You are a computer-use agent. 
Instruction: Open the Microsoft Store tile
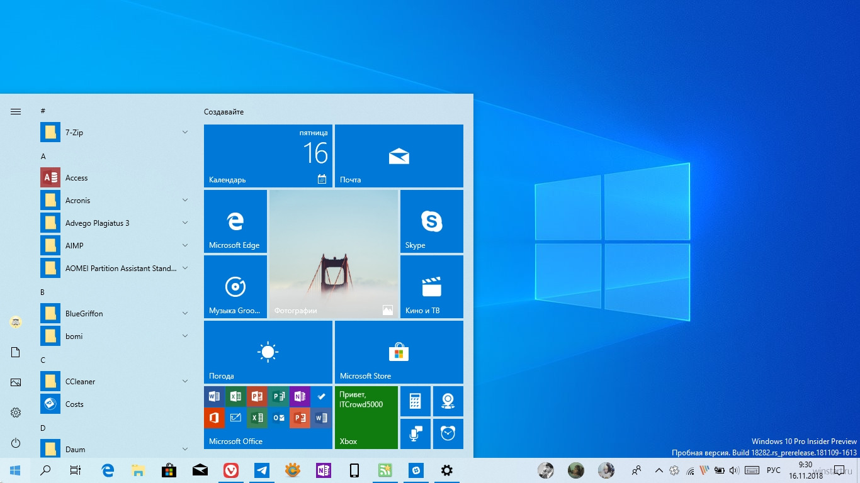pos(399,352)
